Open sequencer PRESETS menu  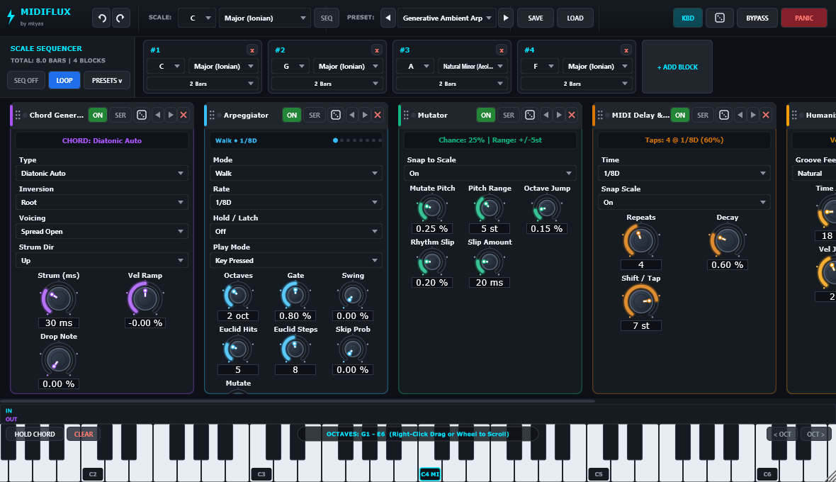coord(107,81)
